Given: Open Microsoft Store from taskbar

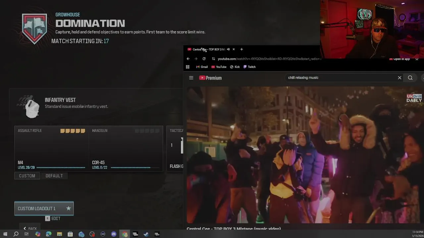Looking at the screenshot, I should tap(70, 234).
